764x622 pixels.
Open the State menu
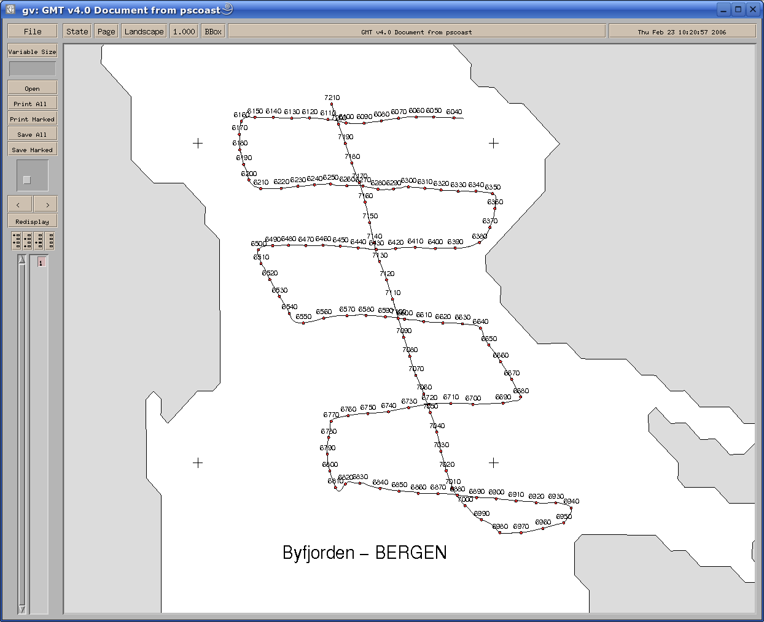(x=77, y=31)
